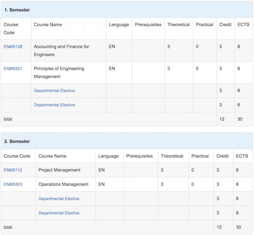Open second Departmental Elective in Semester 2
This screenshot has width=254, height=235.
(x=59, y=213)
